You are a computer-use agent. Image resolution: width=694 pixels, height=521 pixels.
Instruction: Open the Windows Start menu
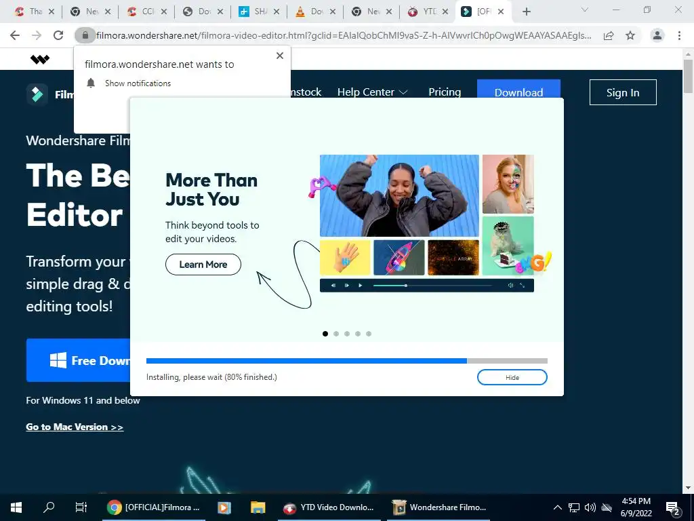[x=16, y=507]
